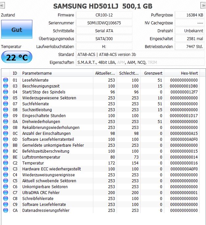Click status orb for Aktuell schwebende Sektoren
This screenshot has height=225, width=206.
pyautogui.click(x=6, y=181)
